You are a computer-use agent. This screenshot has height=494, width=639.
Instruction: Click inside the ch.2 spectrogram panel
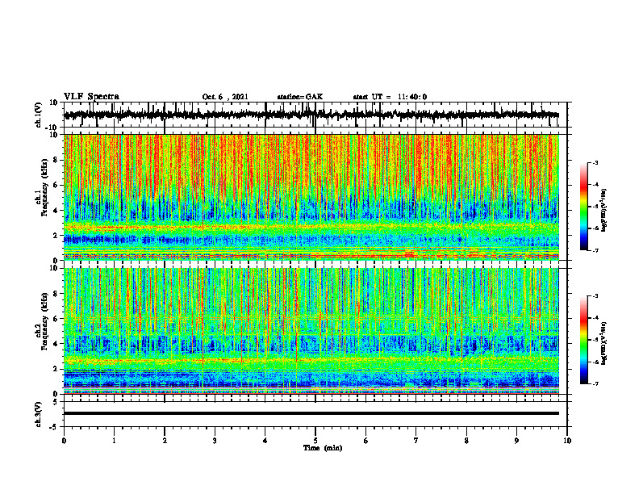(x=311, y=331)
